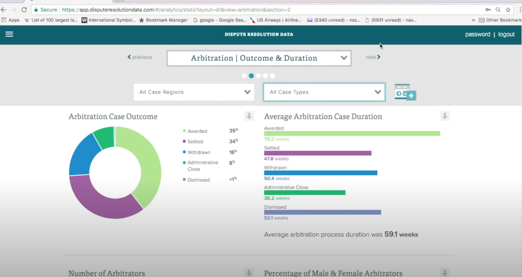Image resolution: width=522 pixels, height=277 pixels.
Task: Click the browser zoom magnifier icon
Action: [x=498, y=10]
